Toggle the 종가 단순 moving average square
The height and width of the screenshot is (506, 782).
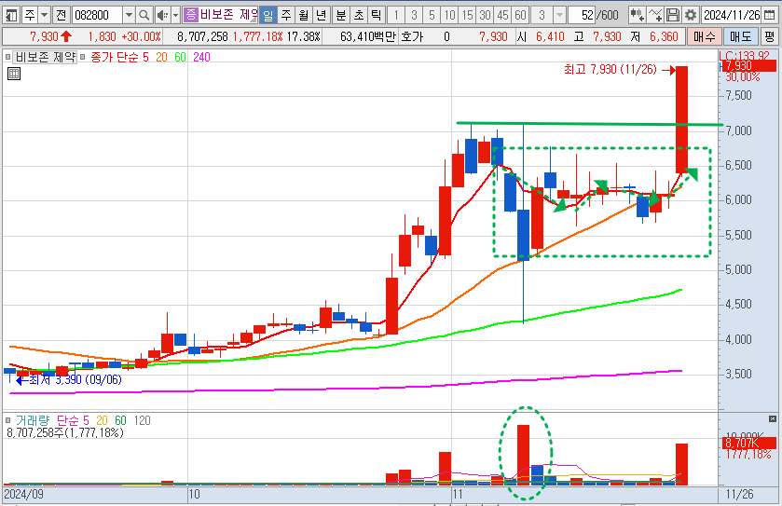(83, 58)
